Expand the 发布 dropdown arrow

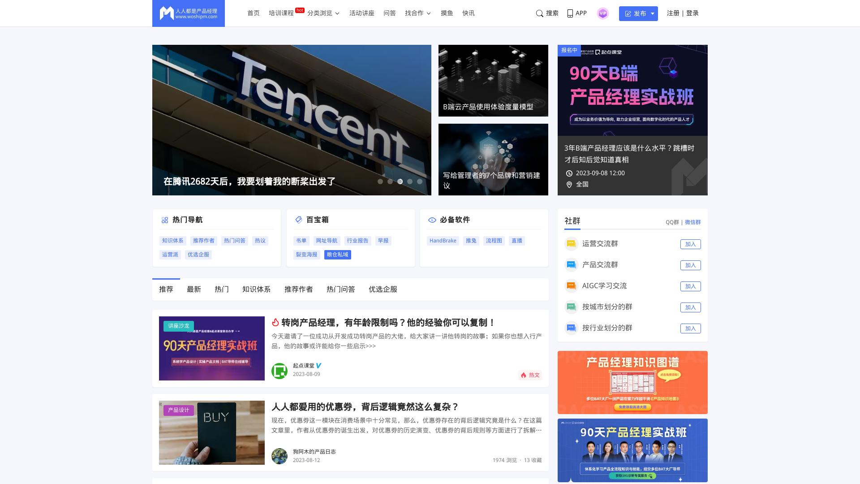pyautogui.click(x=653, y=13)
